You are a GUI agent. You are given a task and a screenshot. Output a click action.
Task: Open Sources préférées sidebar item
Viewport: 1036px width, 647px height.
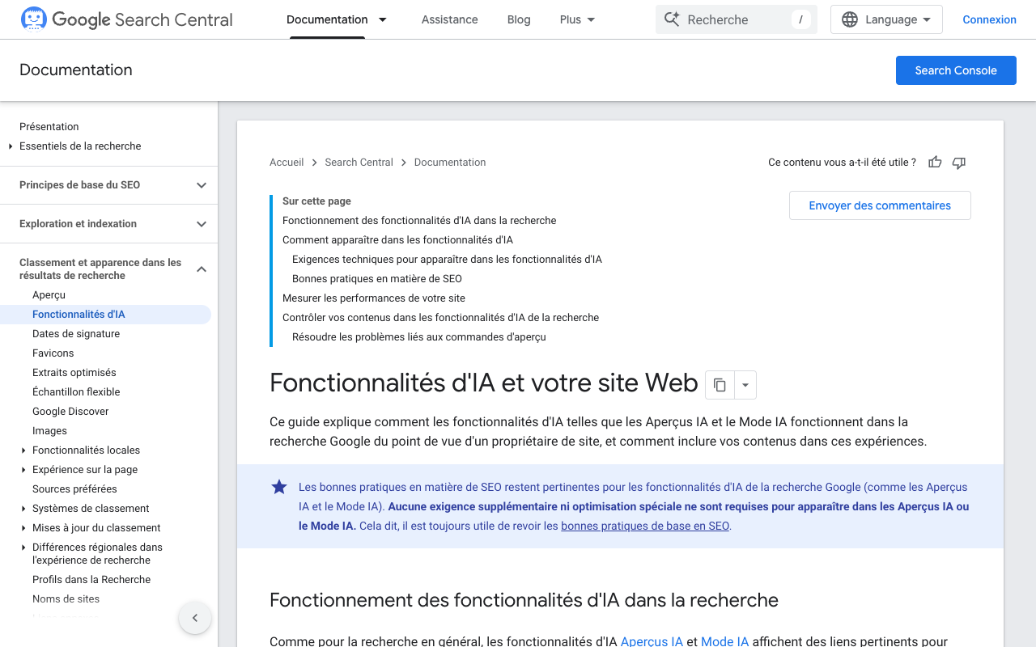[x=74, y=489]
